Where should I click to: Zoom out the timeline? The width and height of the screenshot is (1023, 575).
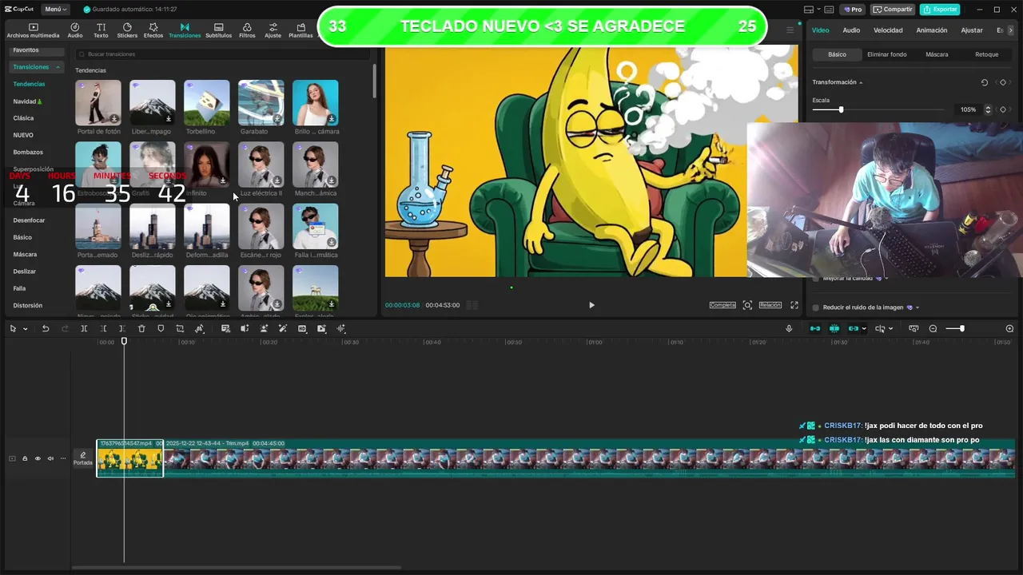pos(933,328)
